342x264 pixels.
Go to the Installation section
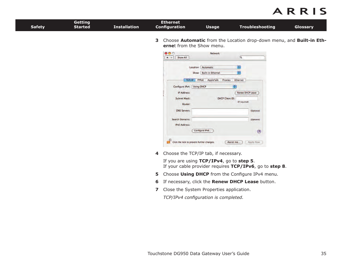click(x=126, y=27)
